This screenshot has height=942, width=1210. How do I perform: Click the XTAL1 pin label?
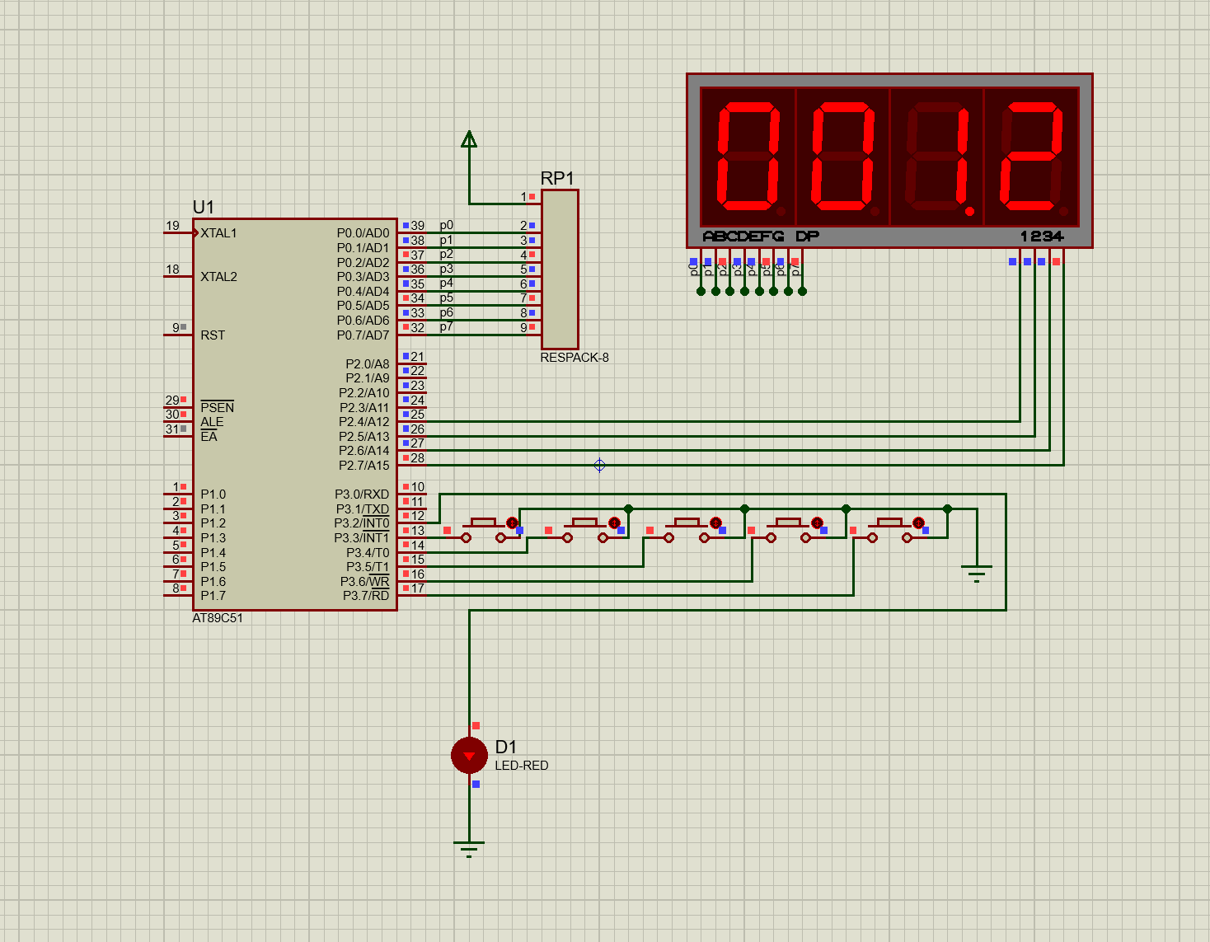pyautogui.click(x=218, y=233)
